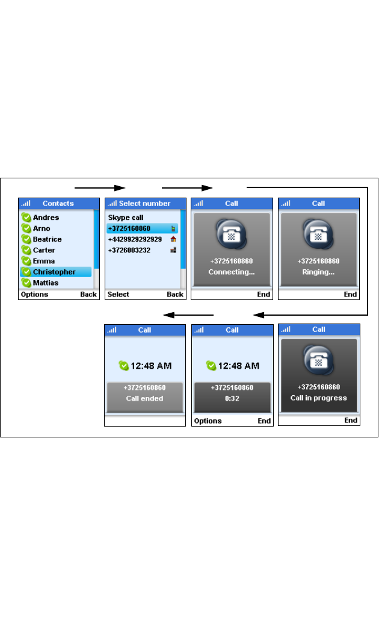Click signal icon on 0:32 call timer screen

[x=199, y=330]
